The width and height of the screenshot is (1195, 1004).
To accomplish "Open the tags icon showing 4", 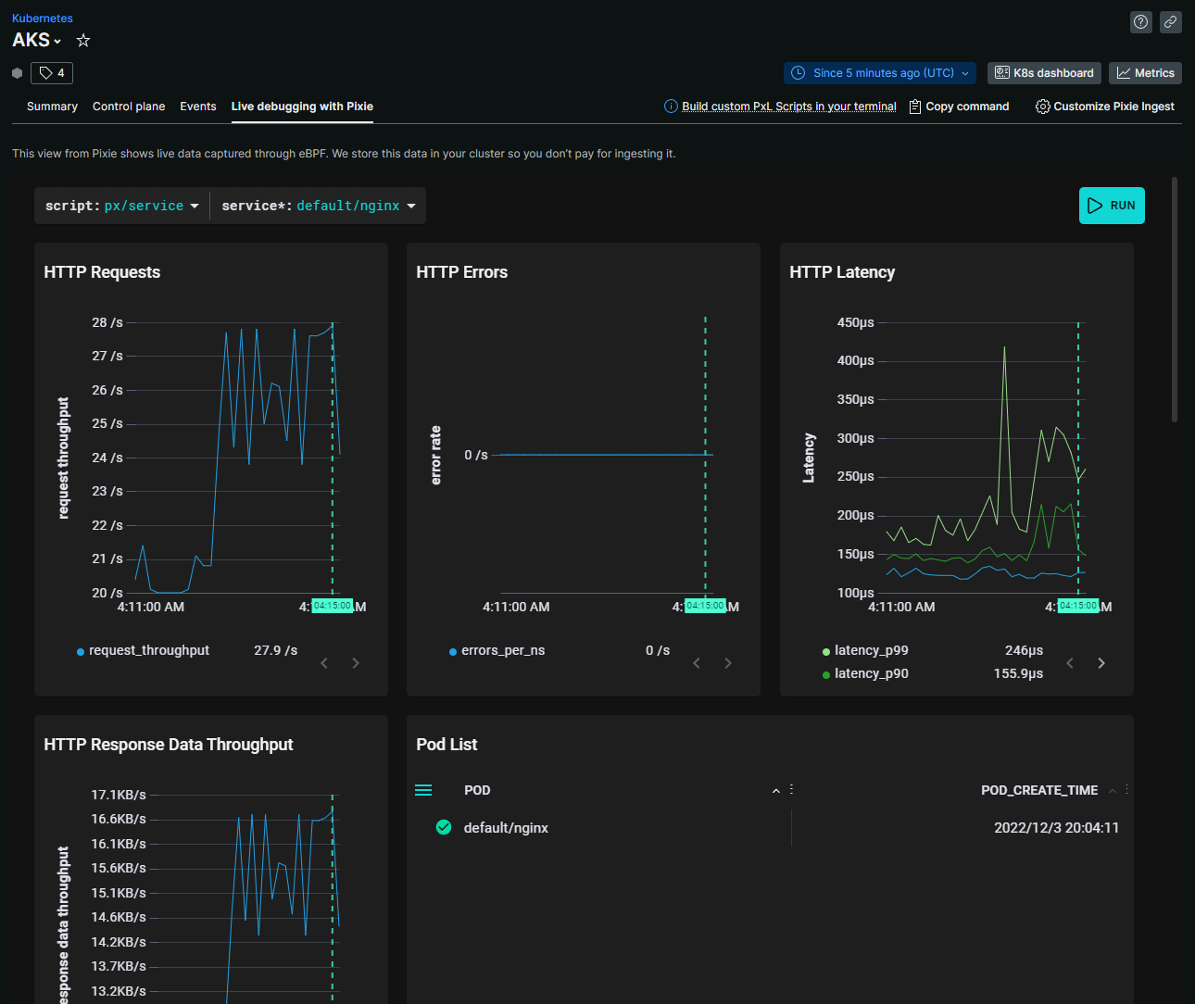I will tap(52, 73).
